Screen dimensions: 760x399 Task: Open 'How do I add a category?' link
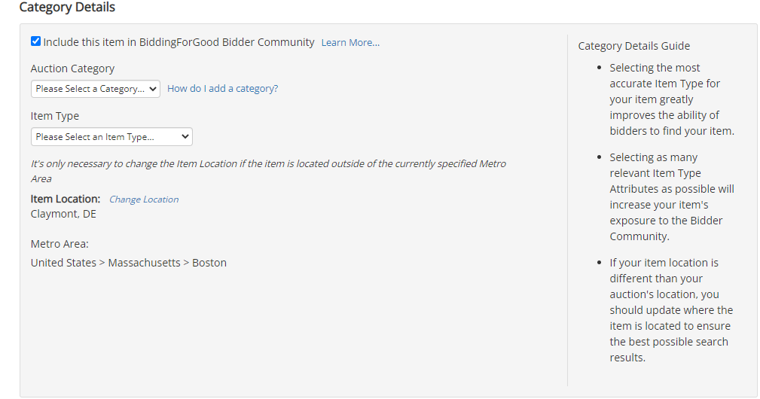click(222, 89)
